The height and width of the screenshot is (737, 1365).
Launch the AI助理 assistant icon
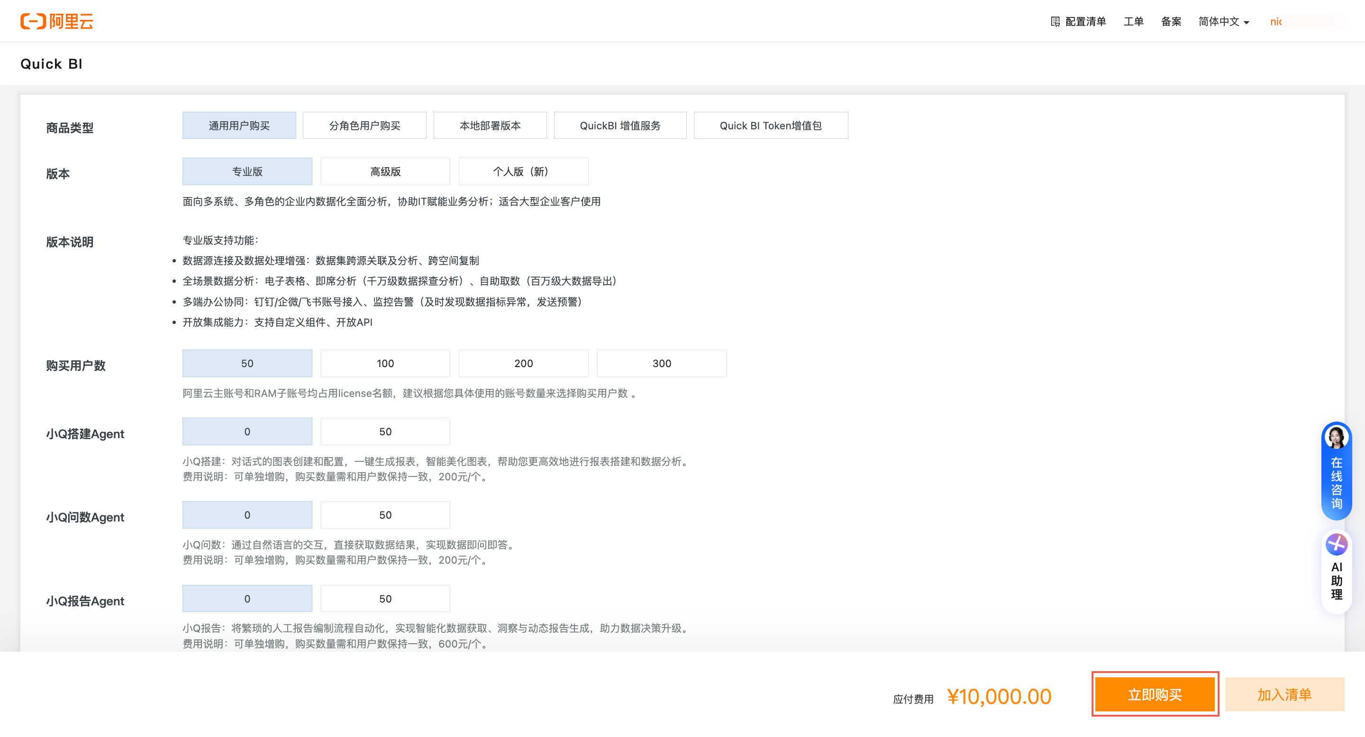tap(1336, 545)
